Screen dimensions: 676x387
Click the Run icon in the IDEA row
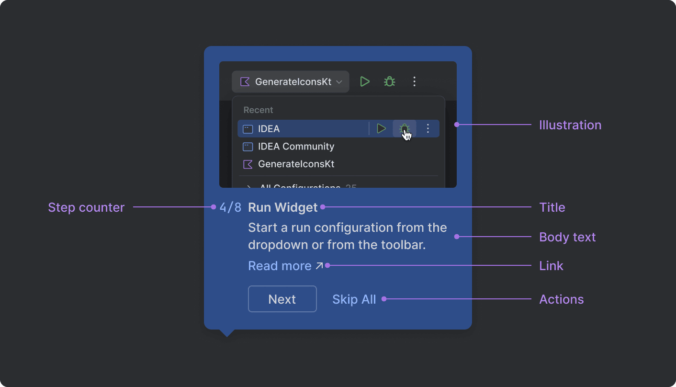click(x=381, y=128)
